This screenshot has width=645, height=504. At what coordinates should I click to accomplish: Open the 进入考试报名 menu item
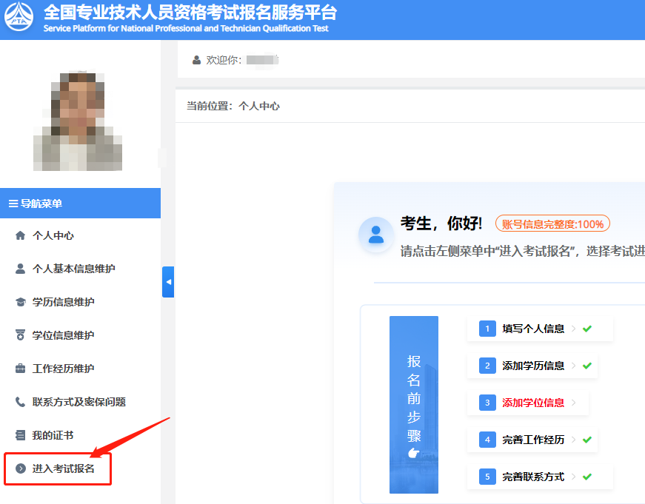(x=64, y=469)
